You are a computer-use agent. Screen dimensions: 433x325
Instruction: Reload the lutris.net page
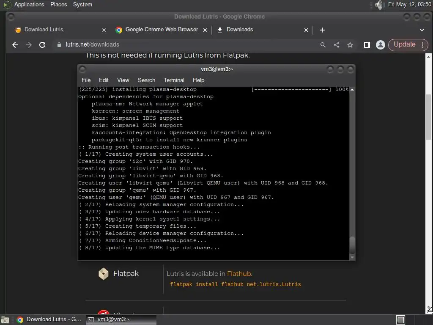tap(42, 45)
